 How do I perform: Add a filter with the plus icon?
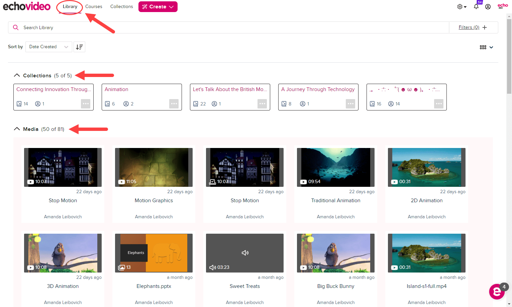pyautogui.click(x=485, y=27)
